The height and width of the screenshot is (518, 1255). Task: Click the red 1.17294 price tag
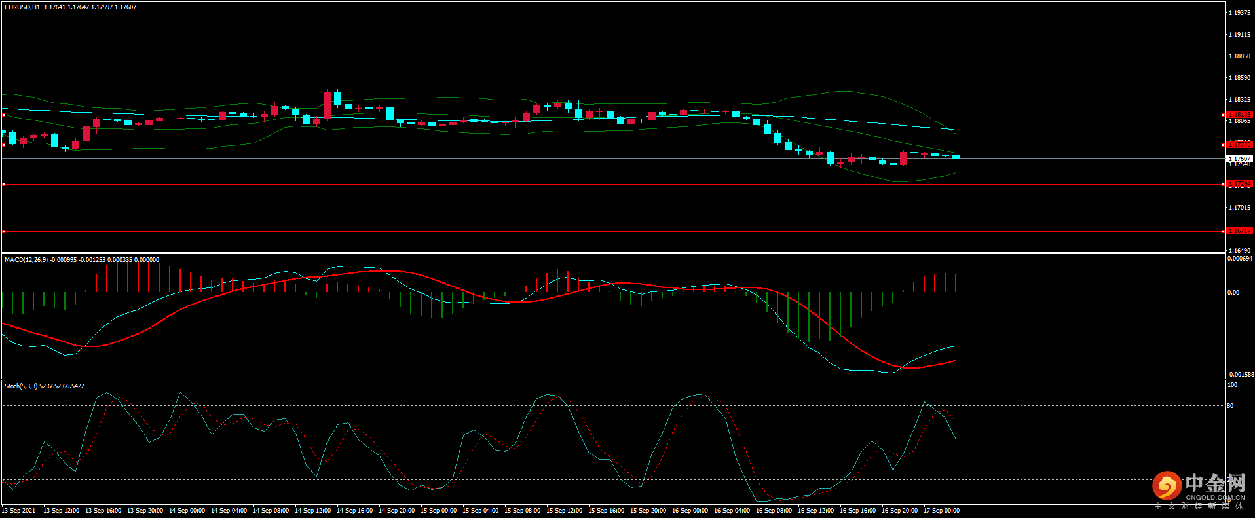click(x=1239, y=184)
